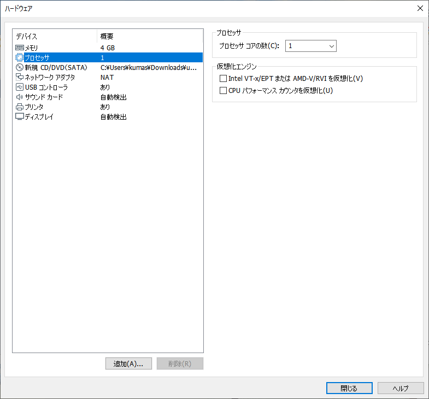Select the サウンド カード row label
The width and height of the screenshot is (429, 399).
44,97
